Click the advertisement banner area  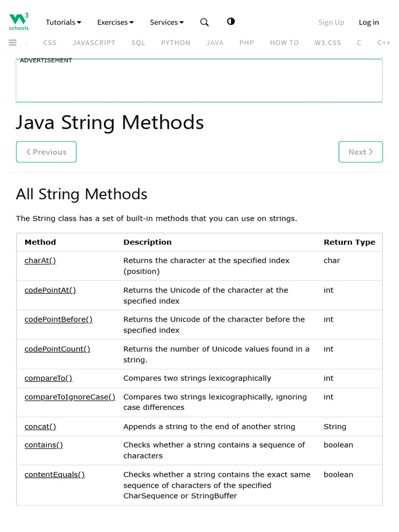(199, 81)
